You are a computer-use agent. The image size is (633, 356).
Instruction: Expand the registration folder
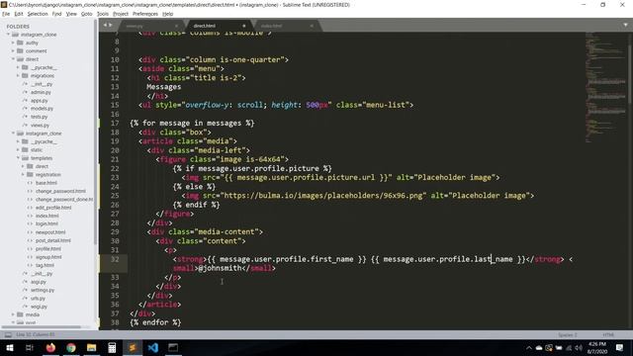(x=23, y=174)
